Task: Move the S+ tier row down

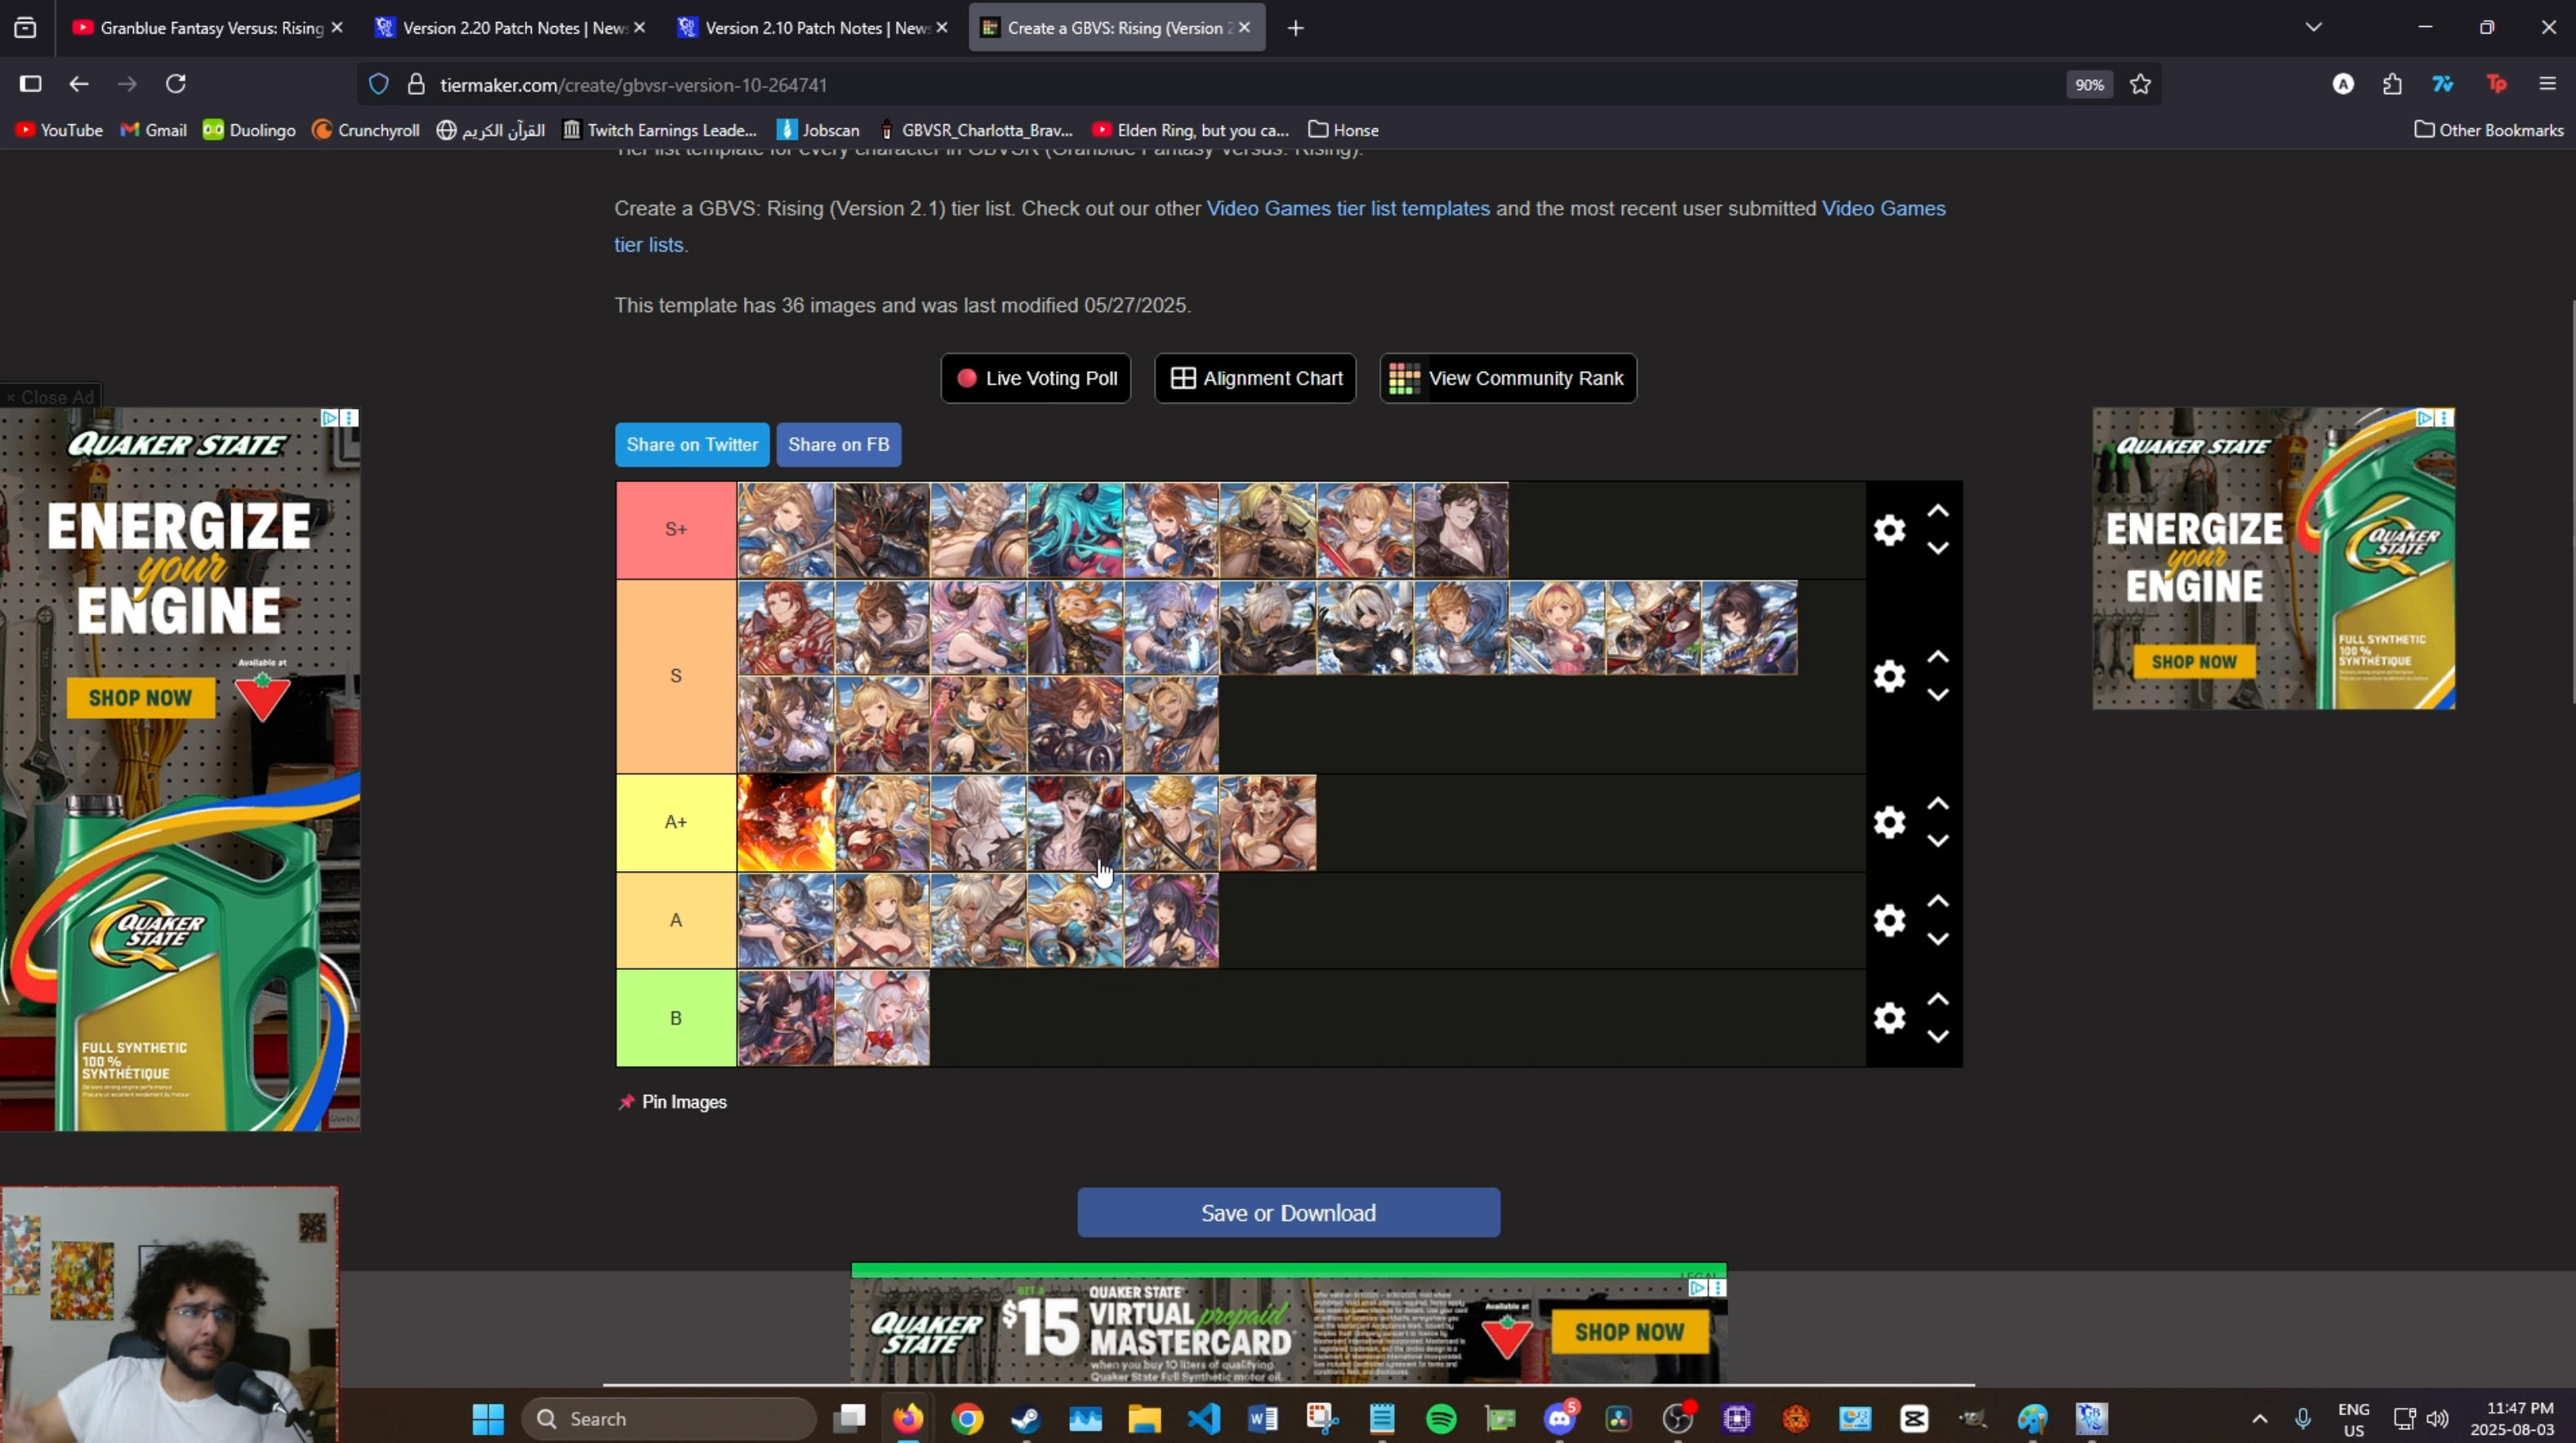Action: tap(1938, 548)
